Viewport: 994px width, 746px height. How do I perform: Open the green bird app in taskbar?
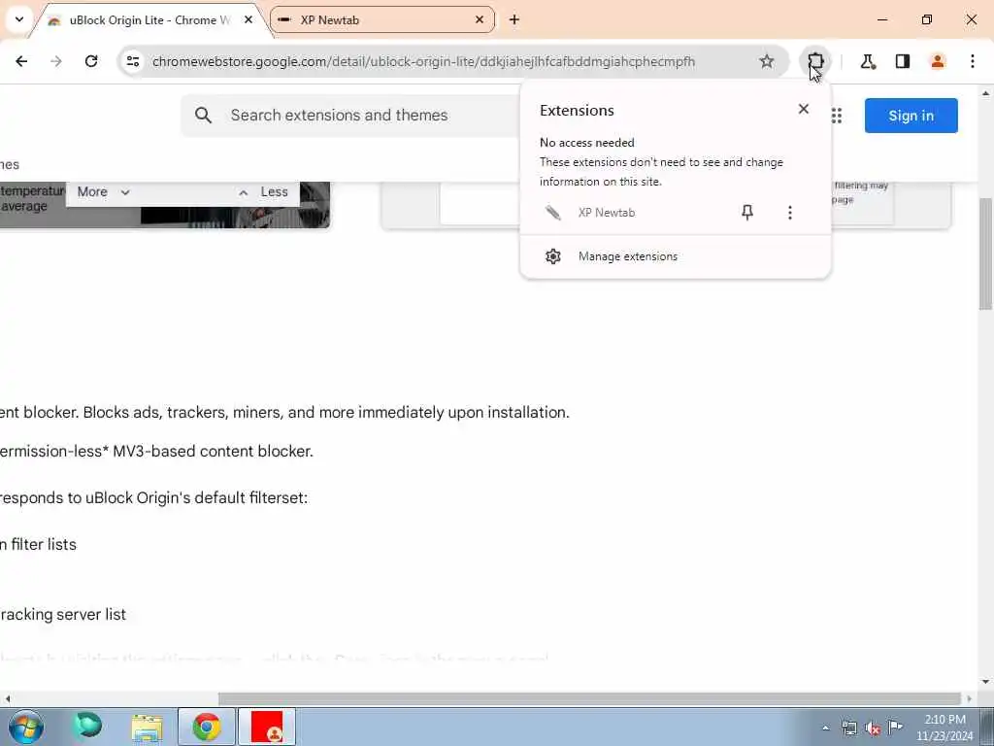click(x=86, y=726)
